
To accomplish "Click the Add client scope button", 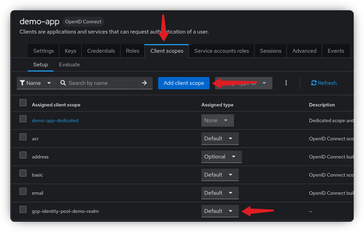I will click(184, 83).
